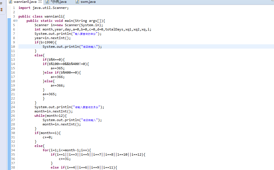Click 'month=in.nextInt();' on line 25

(54, 111)
